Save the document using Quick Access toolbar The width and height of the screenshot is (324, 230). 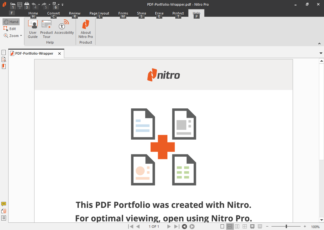20,4
